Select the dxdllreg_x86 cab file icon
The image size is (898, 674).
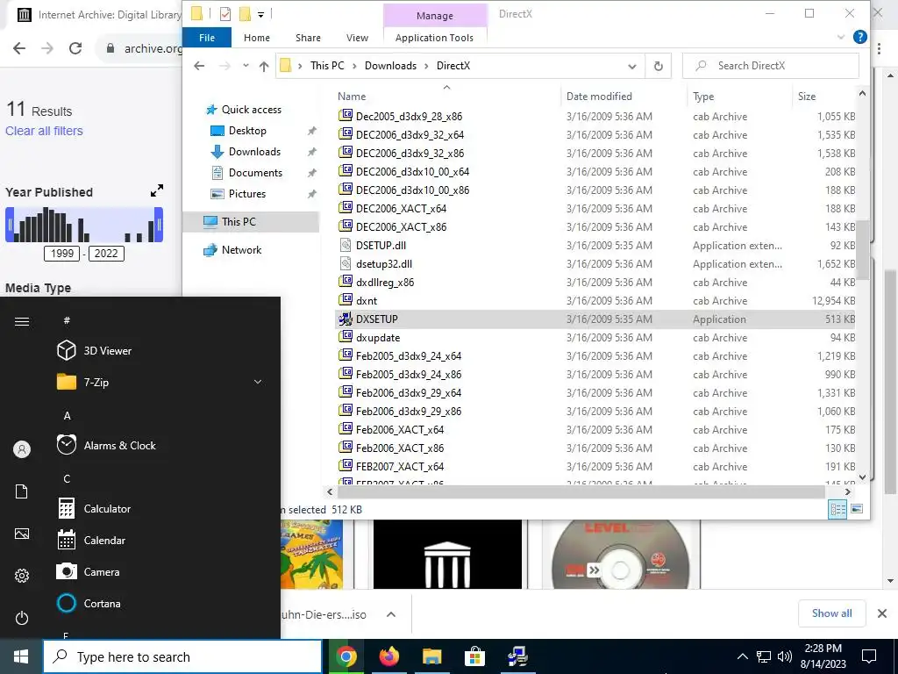pos(346,282)
